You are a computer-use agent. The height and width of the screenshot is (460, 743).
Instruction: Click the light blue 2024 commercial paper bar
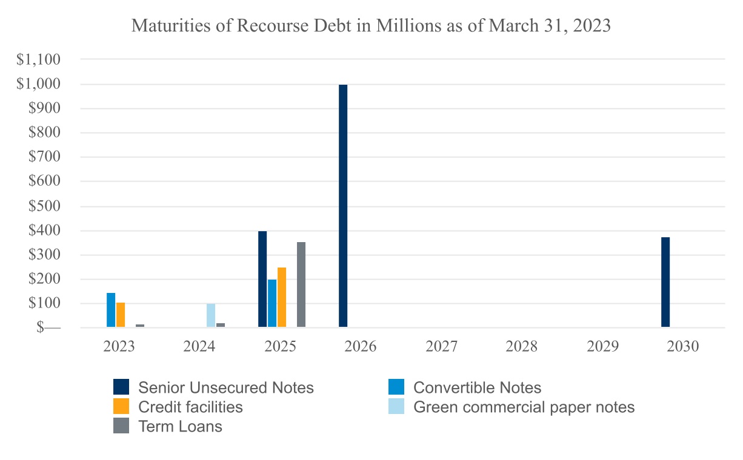click(211, 315)
